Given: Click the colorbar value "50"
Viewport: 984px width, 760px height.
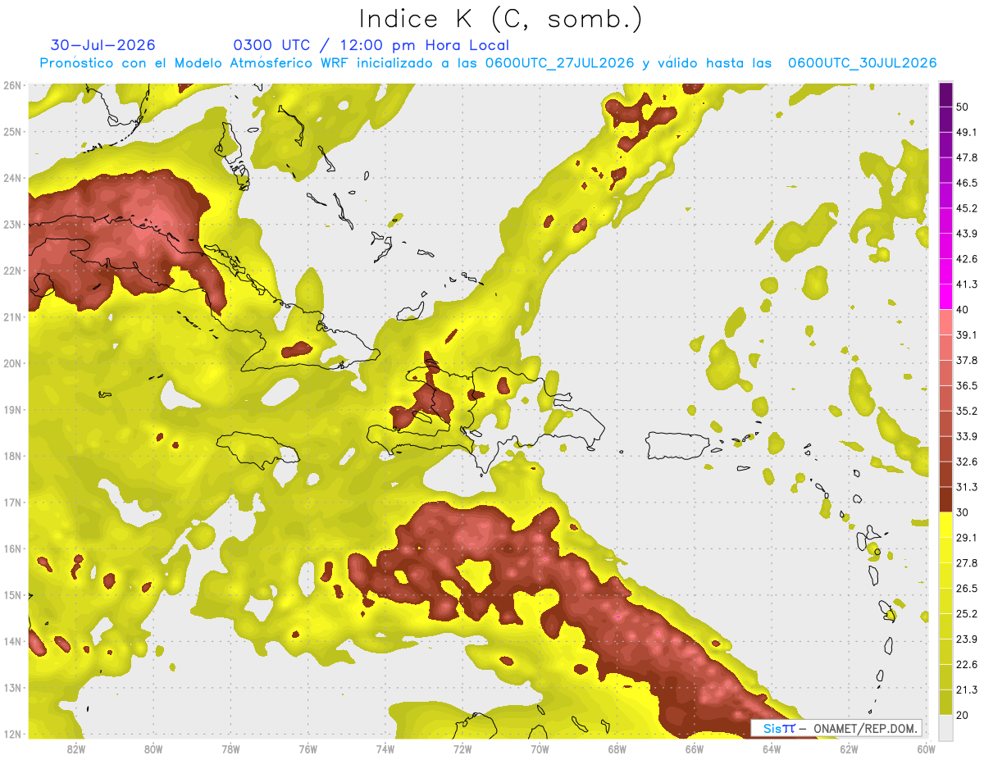Looking at the screenshot, I should coord(963,107).
